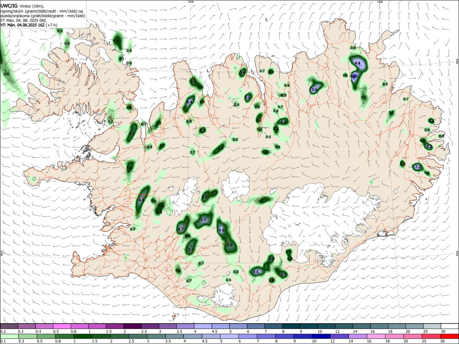Select the 3.7 value in the south

(283, 275)
